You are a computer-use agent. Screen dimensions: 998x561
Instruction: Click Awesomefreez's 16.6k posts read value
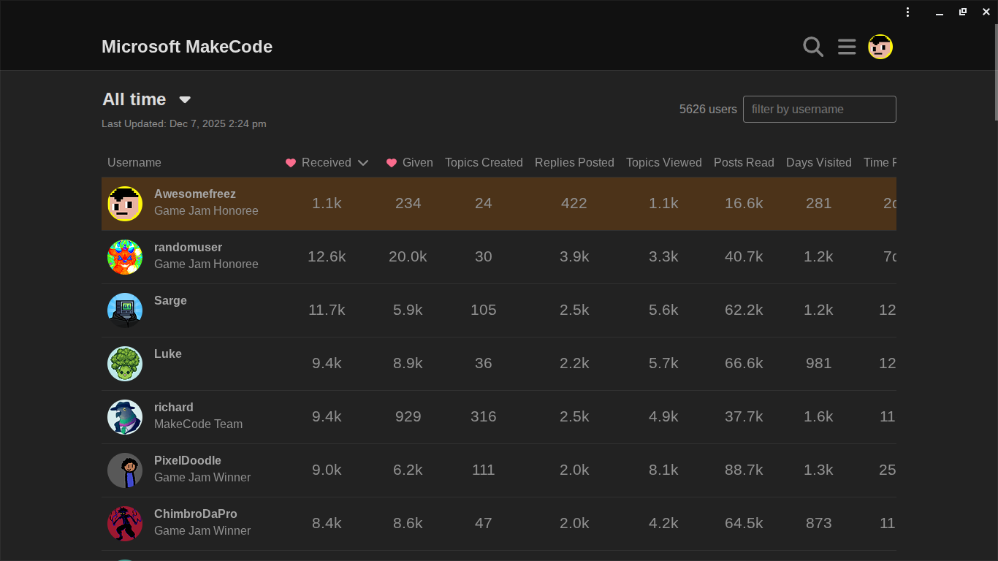pos(744,204)
